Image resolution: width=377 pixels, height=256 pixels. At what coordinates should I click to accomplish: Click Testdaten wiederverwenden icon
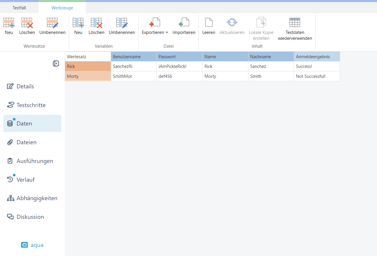[295, 23]
